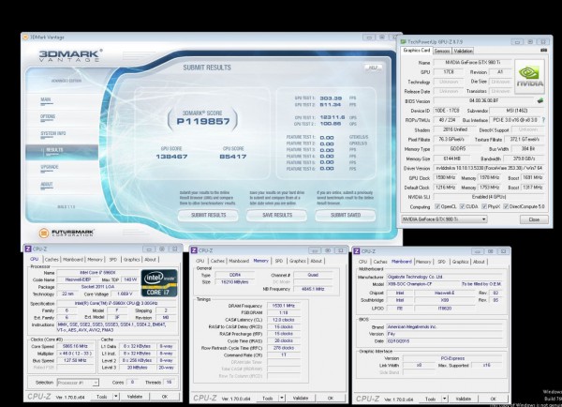Click the 3DMark score P119857

(x=203, y=121)
